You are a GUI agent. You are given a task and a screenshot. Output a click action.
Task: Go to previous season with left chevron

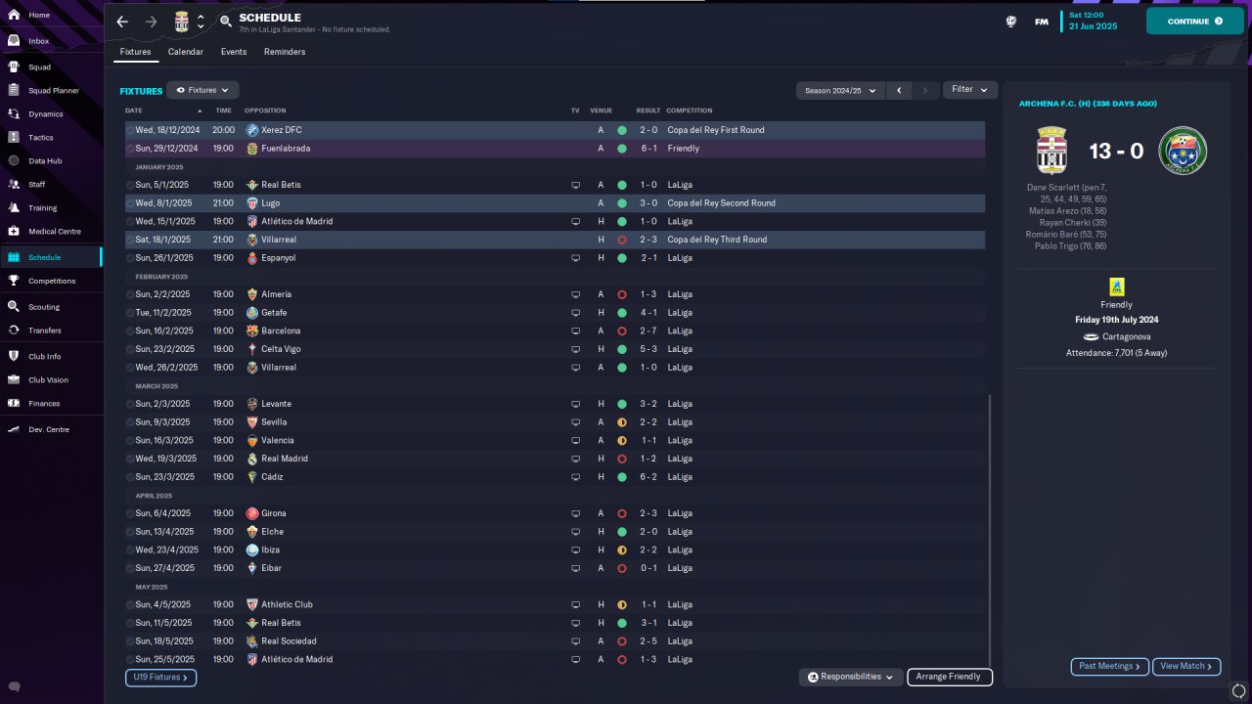click(899, 90)
